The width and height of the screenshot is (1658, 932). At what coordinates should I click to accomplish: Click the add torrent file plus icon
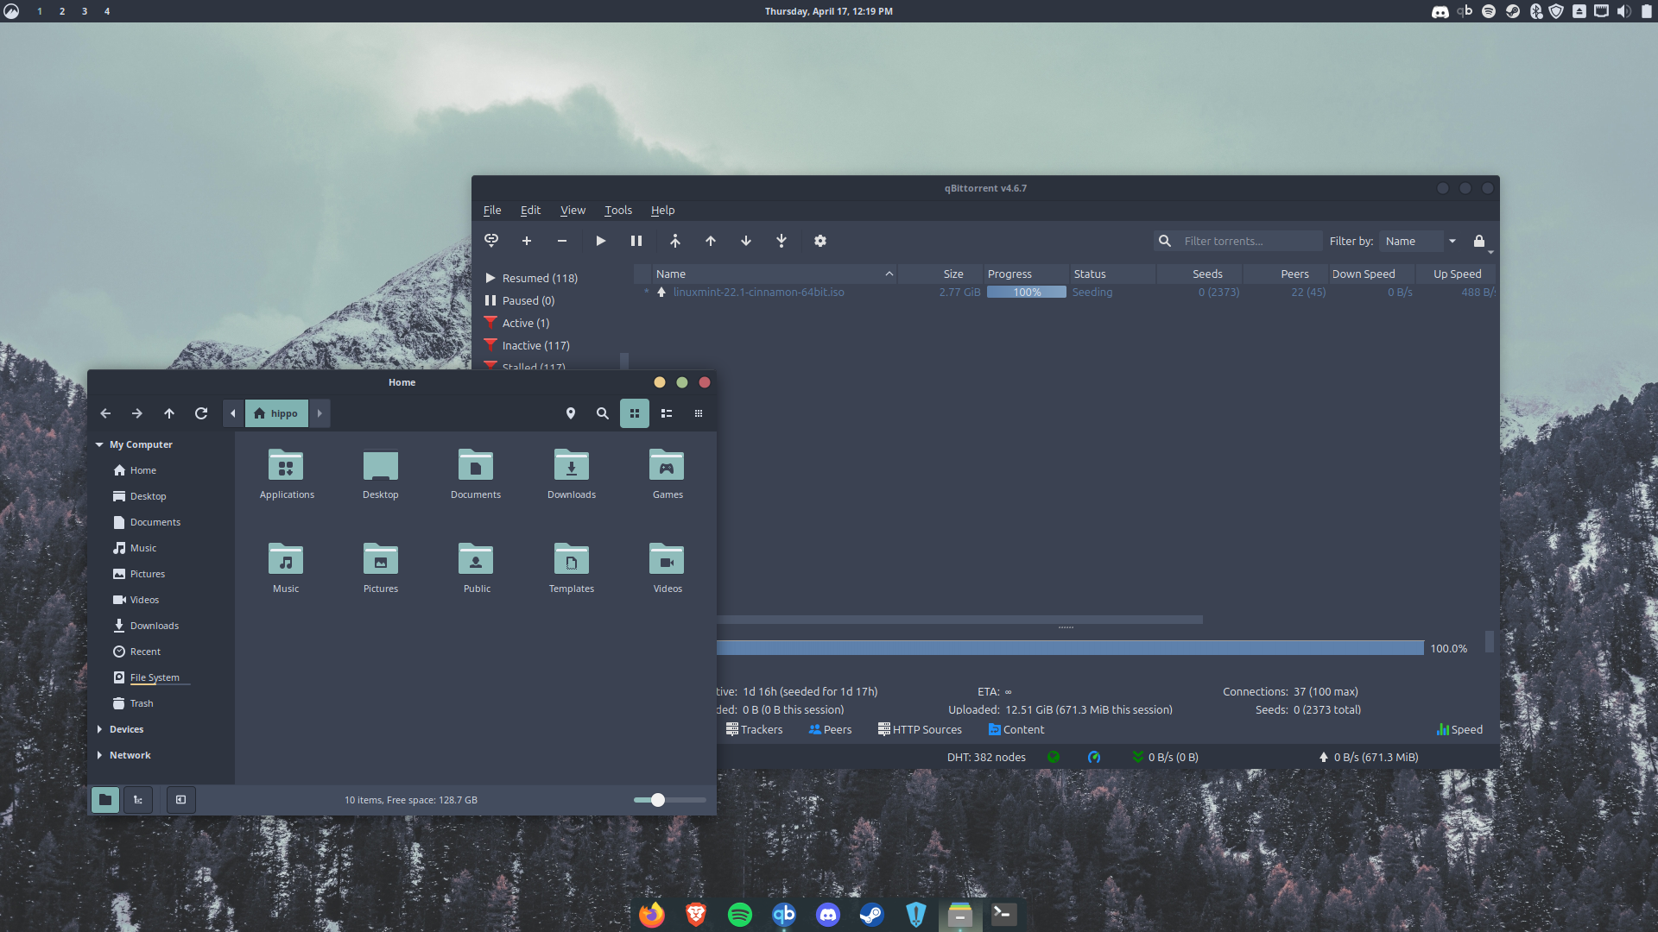[527, 241]
